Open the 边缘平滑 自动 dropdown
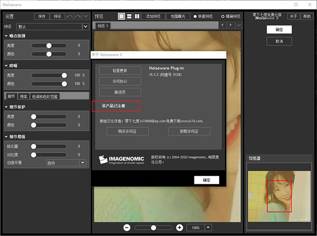The height and width of the screenshot is (236, 317). tap(82, 163)
